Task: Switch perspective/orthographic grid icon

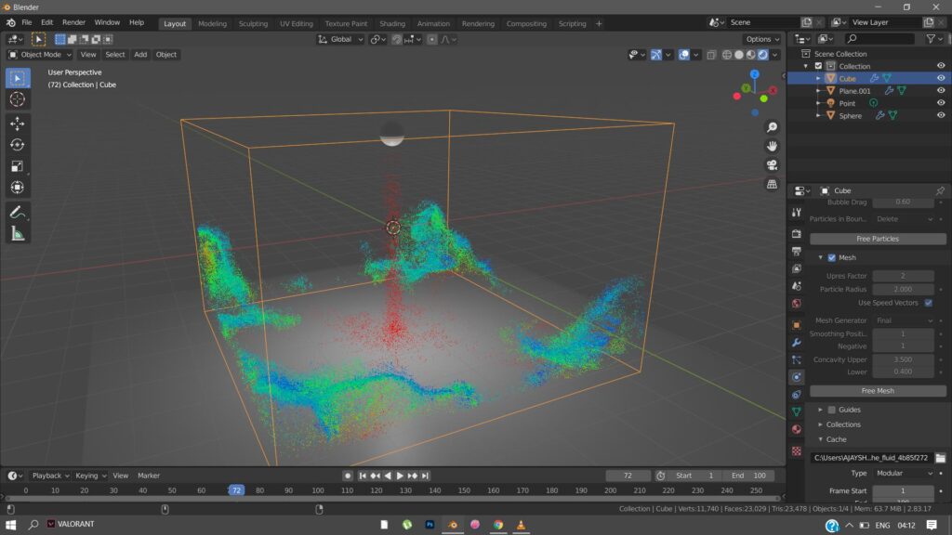Action: point(772,184)
